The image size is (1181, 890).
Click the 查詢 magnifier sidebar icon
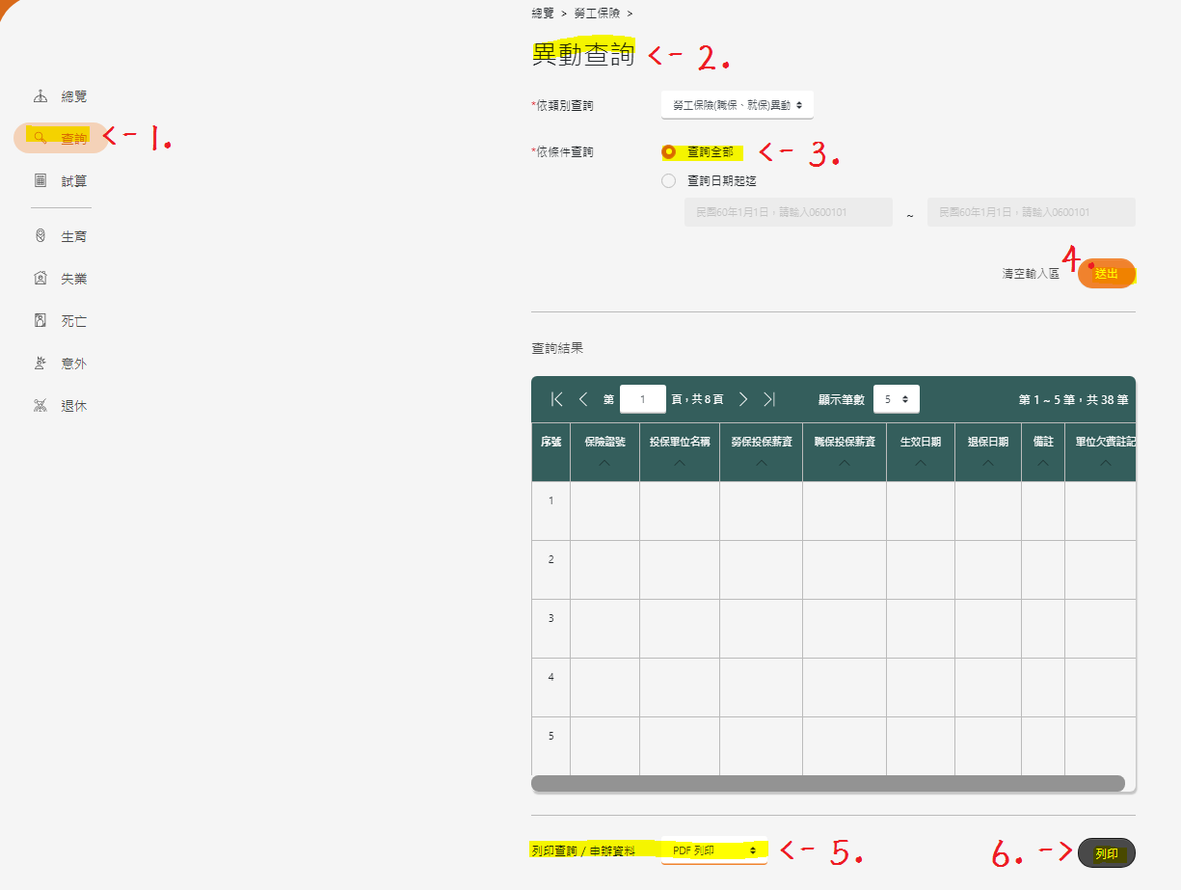point(40,138)
